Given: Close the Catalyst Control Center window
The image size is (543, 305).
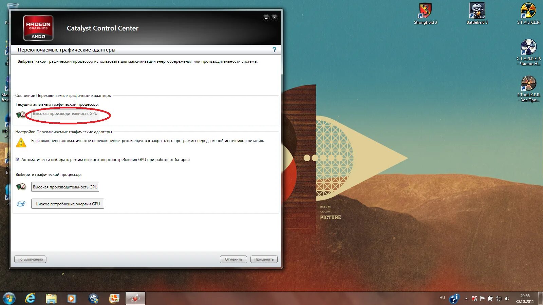Looking at the screenshot, I should click(x=275, y=17).
